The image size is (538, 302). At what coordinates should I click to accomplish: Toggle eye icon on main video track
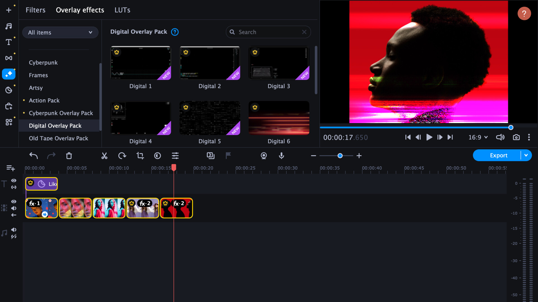[x=14, y=202]
